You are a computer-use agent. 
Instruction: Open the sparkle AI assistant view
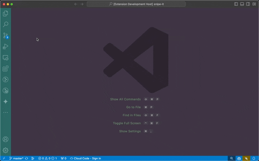6,101
